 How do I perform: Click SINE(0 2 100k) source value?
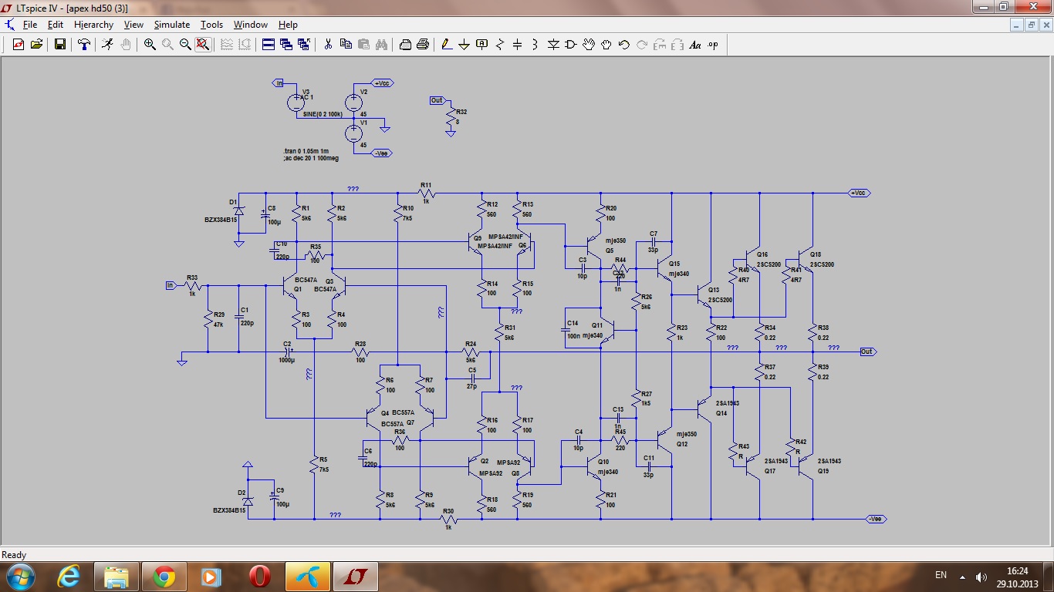point(323,114)
